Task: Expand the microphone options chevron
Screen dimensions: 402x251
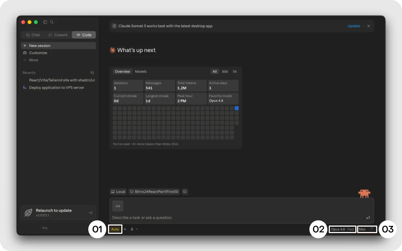Action: 137,229
